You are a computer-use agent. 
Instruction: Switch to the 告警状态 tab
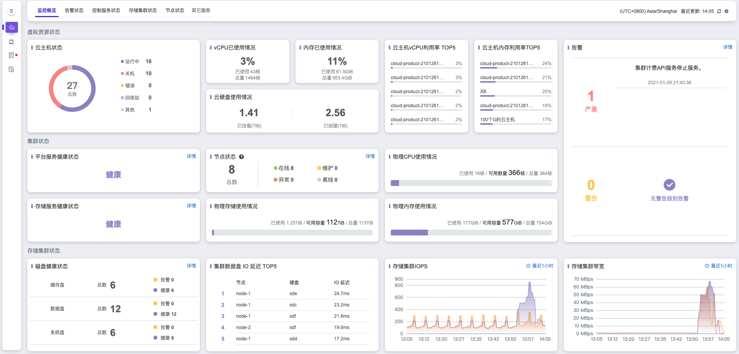pyautogui.click(x=74, y=11)
